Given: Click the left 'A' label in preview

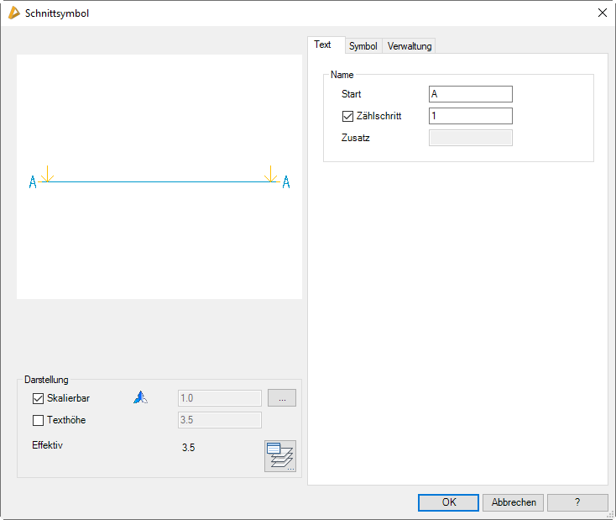Looking at the screenshot, I should [33, 181].
